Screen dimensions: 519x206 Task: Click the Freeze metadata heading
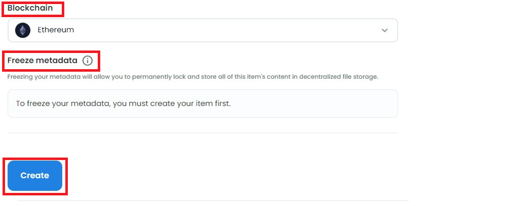pos(43,61)
